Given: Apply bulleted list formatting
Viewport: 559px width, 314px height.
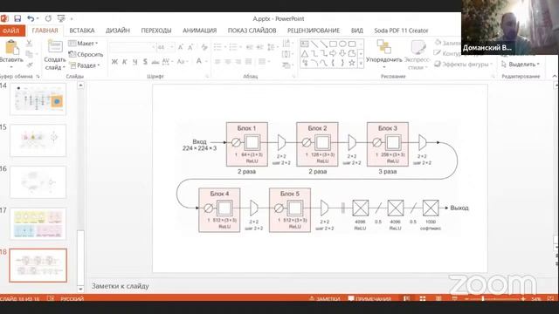Looking at the screenshot, I should [217, 47].
